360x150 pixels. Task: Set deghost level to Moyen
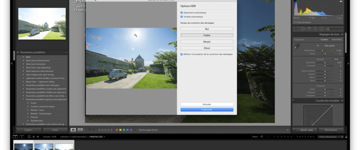[x=207, y=42]
